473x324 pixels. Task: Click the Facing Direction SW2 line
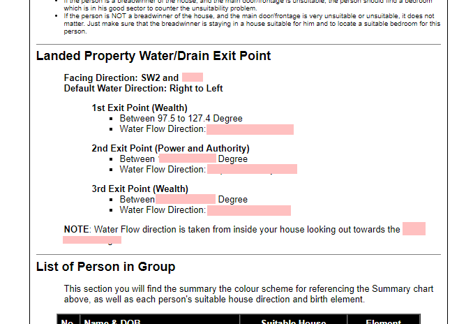point(121,78)
